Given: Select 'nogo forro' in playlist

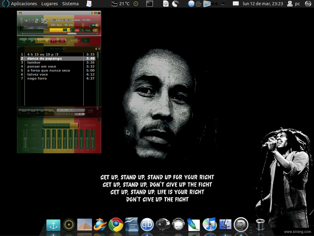Looking at the screenshot, I should tap(58, 78).
